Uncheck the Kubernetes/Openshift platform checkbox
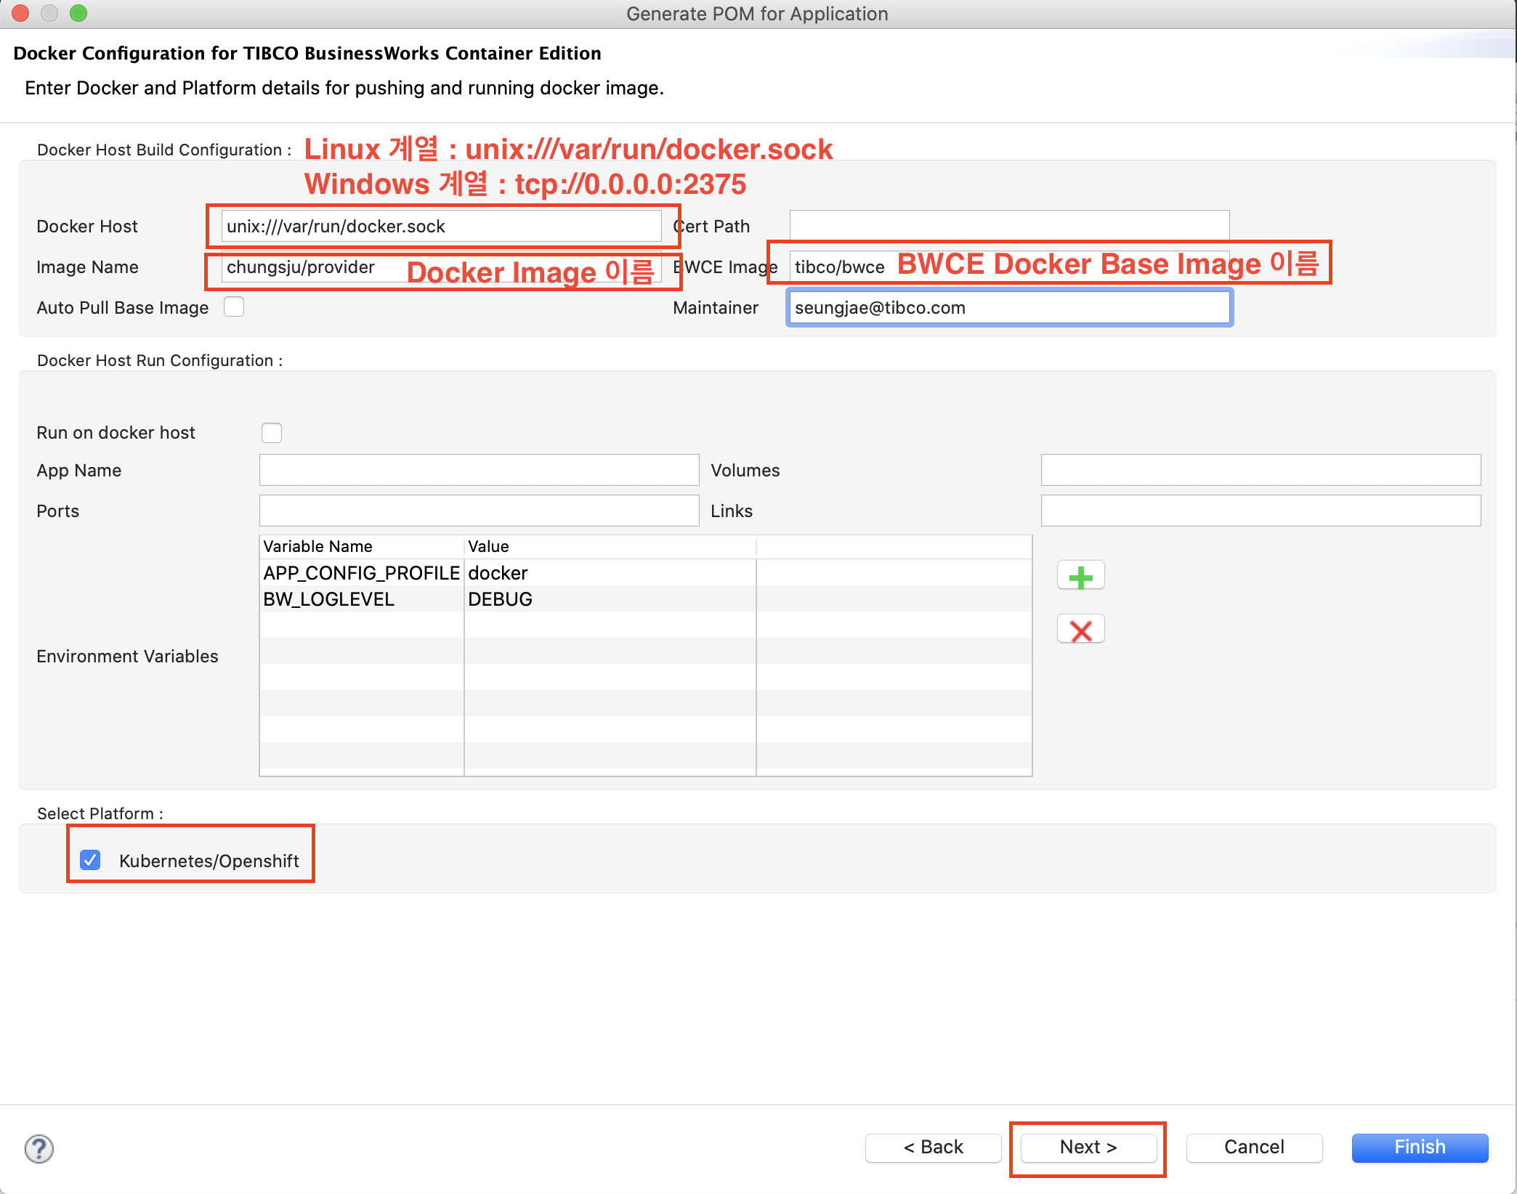The image size is (1517, 1194). click(x=90, y=861)
